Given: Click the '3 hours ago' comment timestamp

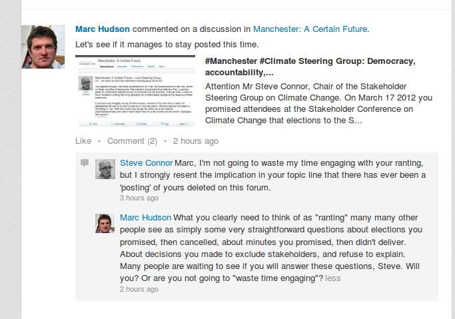Looking at the screenshot, I should click(139, 198).
